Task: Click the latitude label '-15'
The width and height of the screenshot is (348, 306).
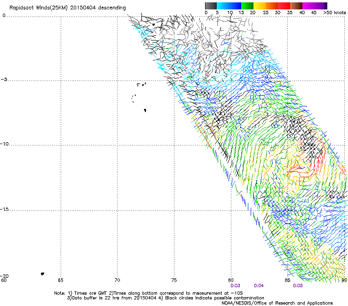Action: point(4,209)
